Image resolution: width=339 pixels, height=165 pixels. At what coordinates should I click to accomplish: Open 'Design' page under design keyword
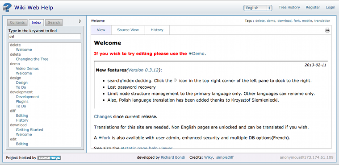click(21, 82)
